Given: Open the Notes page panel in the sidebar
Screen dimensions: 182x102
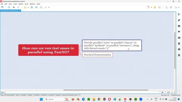Looking at the screenshot, I should 179,43.
